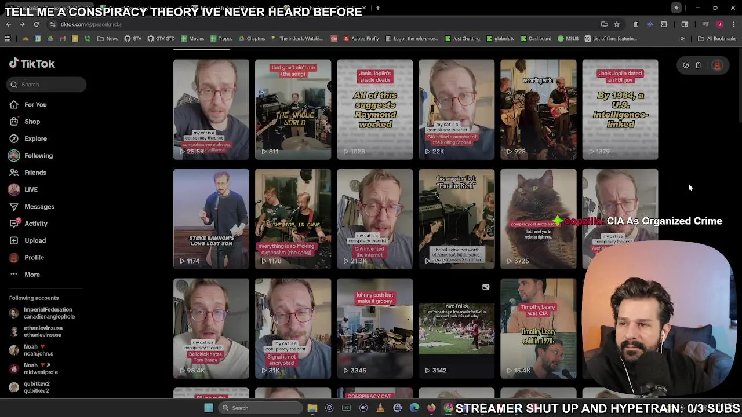Open the 'recording with' band video
The image size is (742, 417).
click(539, 109)
